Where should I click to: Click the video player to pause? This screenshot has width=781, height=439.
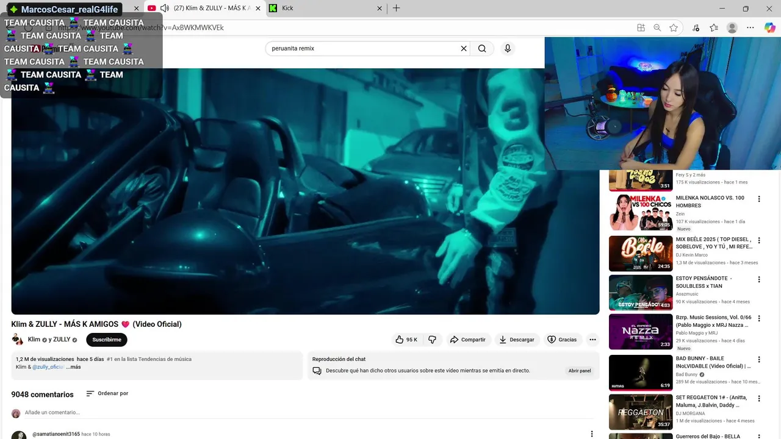(x=305, y=191)
